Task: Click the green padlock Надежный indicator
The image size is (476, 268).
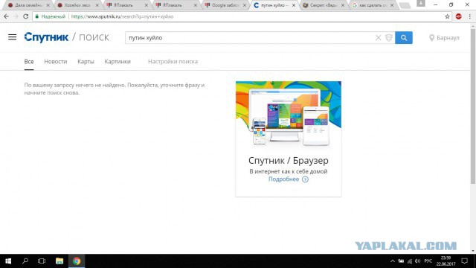Action: pyautogui.click(x=51, y=16)
